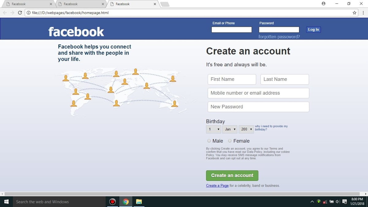Open the birthday day dropdown
The width and height of the screenshot is (368, 207).
(x=213, y=129)
